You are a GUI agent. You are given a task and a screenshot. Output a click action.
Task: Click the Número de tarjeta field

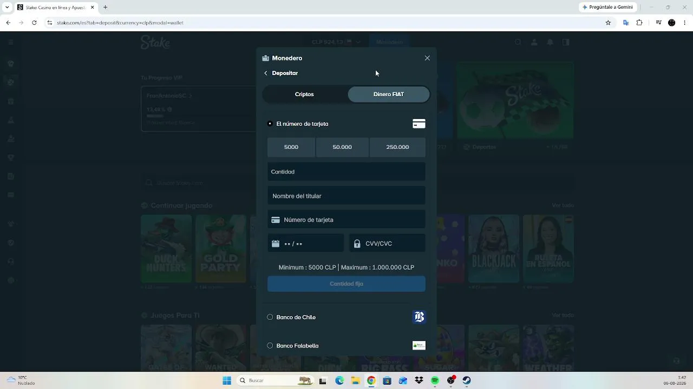[346, 220]
